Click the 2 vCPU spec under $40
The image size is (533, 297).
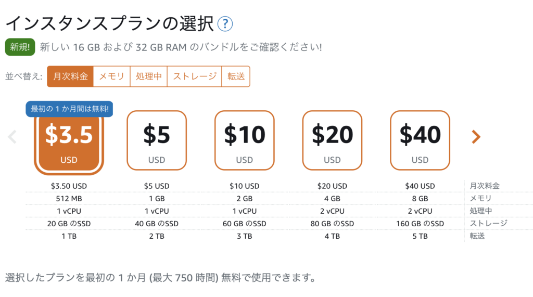[420, 211]
